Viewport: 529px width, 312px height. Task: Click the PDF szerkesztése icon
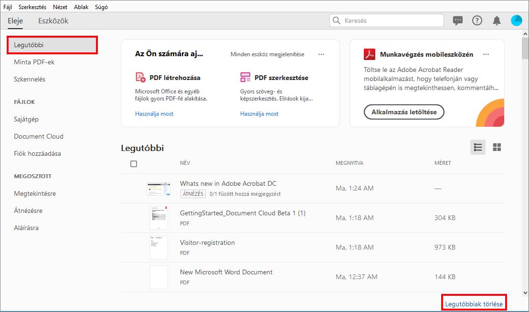click(x=245, y=77)
